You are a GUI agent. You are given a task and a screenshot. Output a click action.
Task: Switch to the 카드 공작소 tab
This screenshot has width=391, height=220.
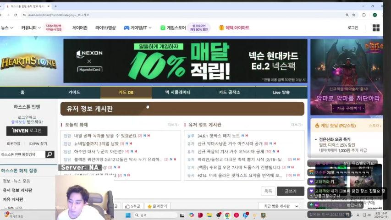(229, 92)
